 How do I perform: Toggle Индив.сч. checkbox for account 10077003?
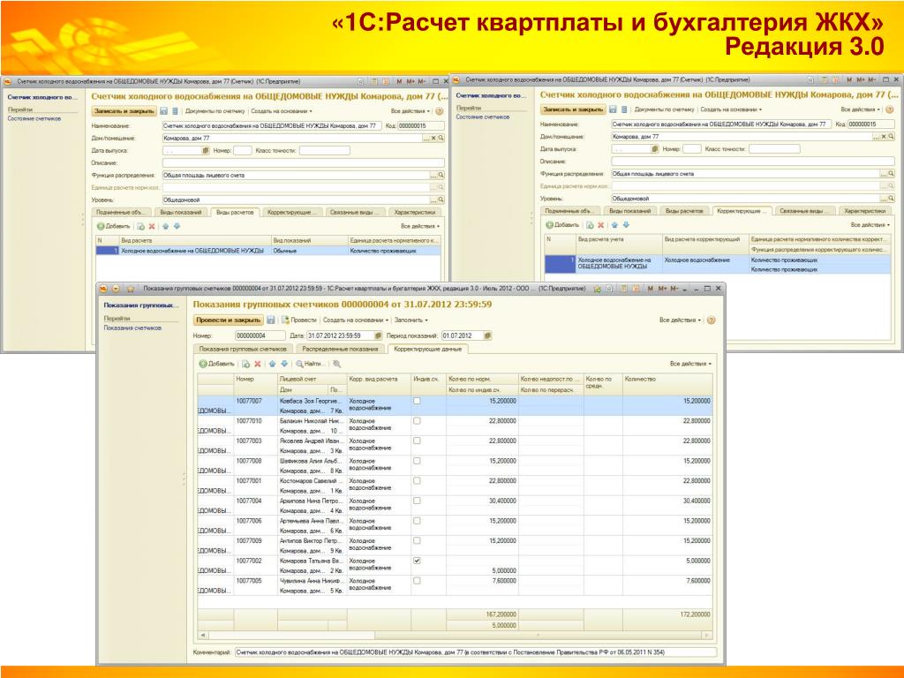[x=417, y=441]
